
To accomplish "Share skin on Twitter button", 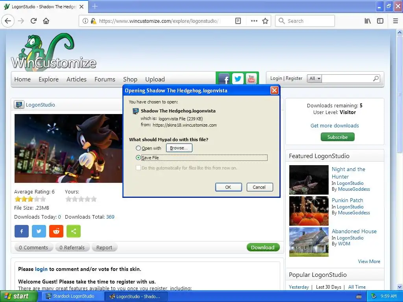I will [x=39, y=231].
